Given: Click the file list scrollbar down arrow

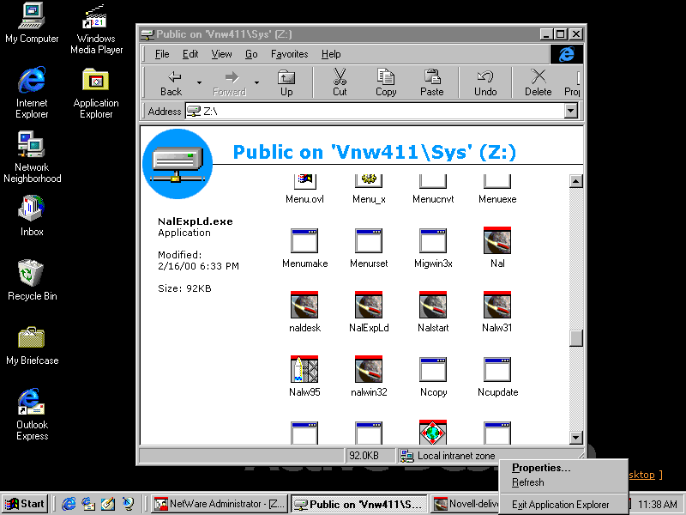Looking at the screenshot, I should coord(576,437).
